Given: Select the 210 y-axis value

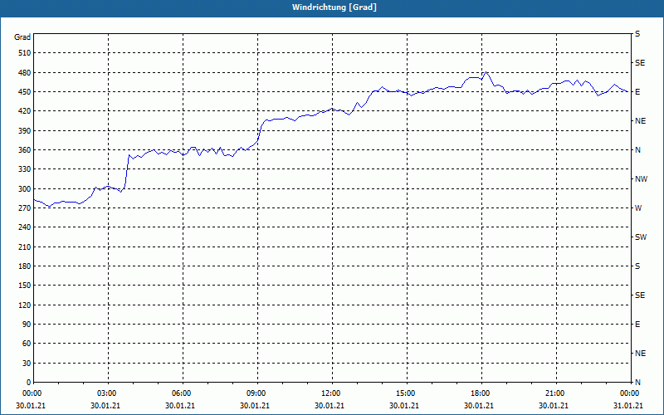Looking at the screenshot, I should click(x=25, y=247).
